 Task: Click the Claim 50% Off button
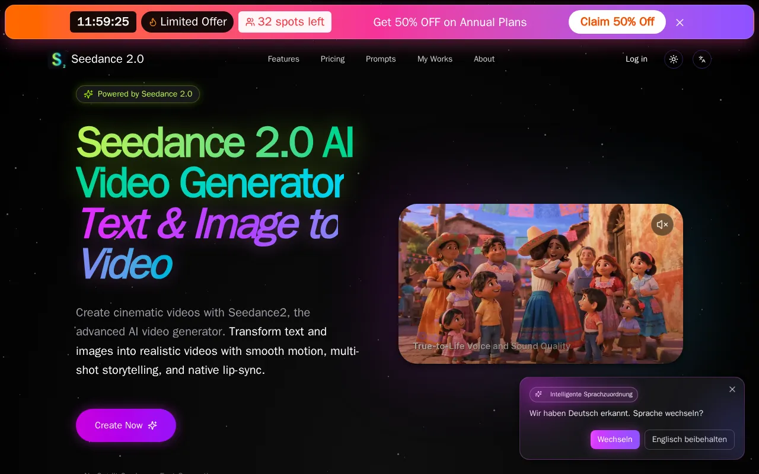(617, 22)
